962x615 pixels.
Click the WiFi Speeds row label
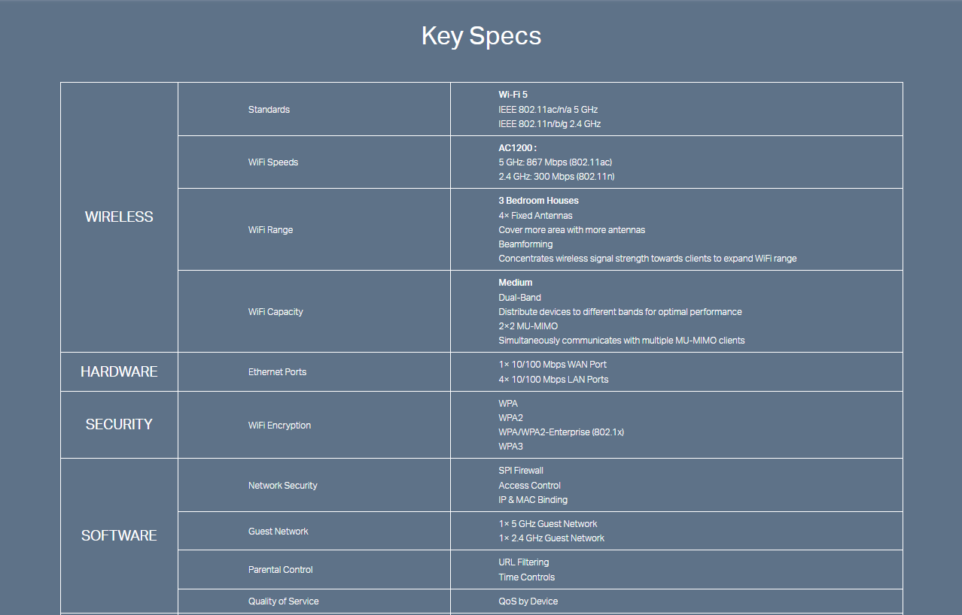tap(273, 162)
